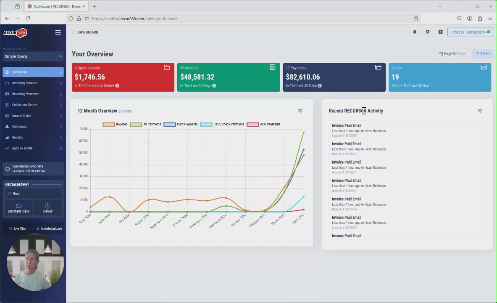Expand Invoice Center menu
The height and width of the screenshot is (303, 497).
click(33, 116)
